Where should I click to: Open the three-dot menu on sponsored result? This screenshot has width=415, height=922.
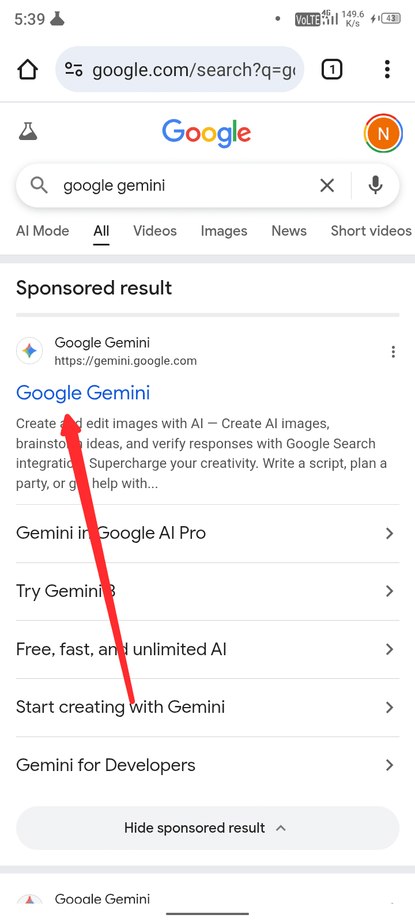pyautogui.click(x=394, y=352)
